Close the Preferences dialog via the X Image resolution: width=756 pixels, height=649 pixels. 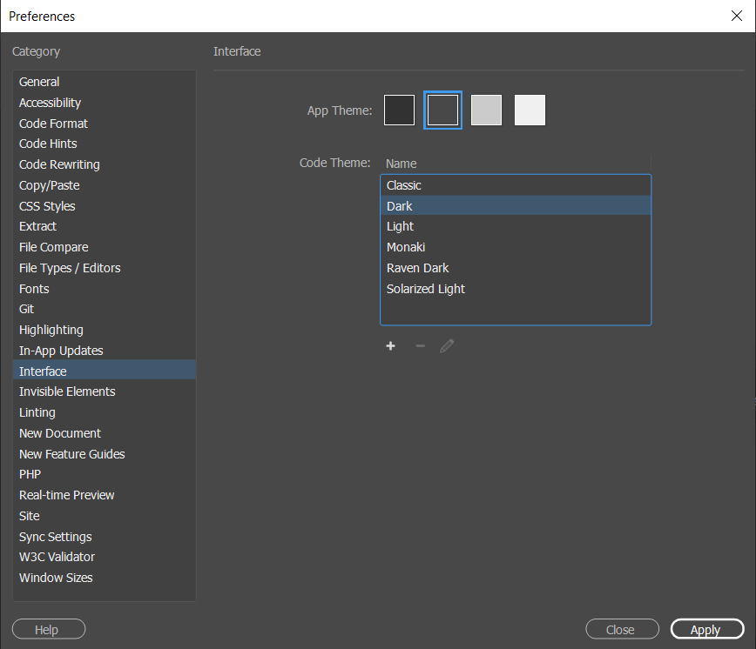pos(736,16)
